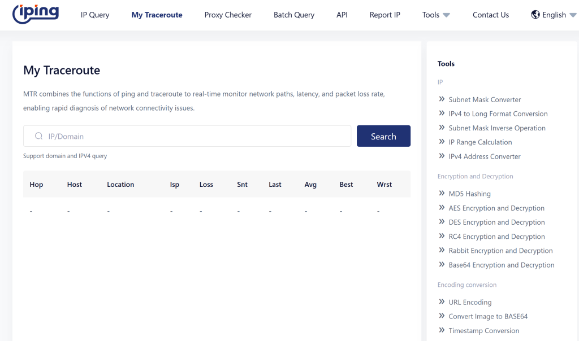Image resolution: width=579 pixels, height=341 pixels.
Task: Click chevron icon beside IP Range Calculation
Action: pyautogui.click(x=442, y=142)
